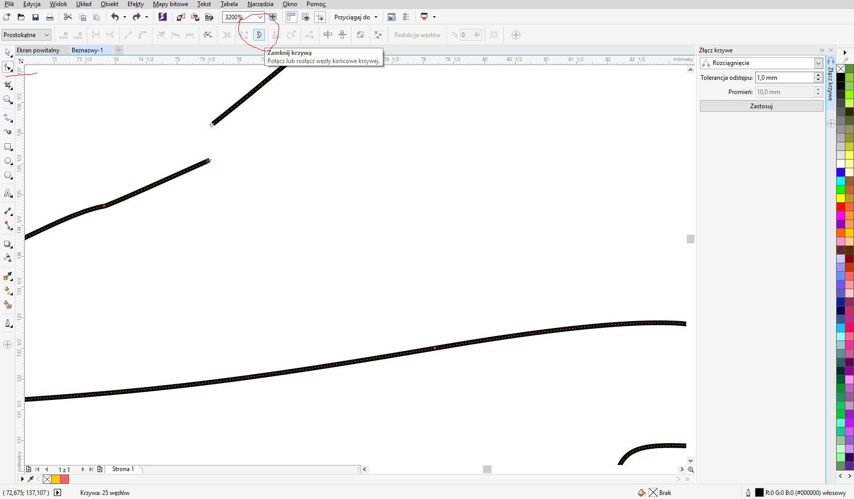Choose the Ellipse tool
This screenshot has width=854, height=499.
click(x=8, y=161)
